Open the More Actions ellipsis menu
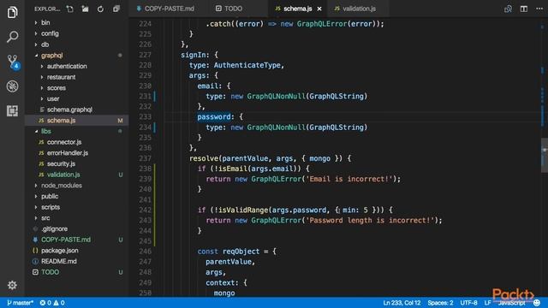 click(x=539, y=9)
